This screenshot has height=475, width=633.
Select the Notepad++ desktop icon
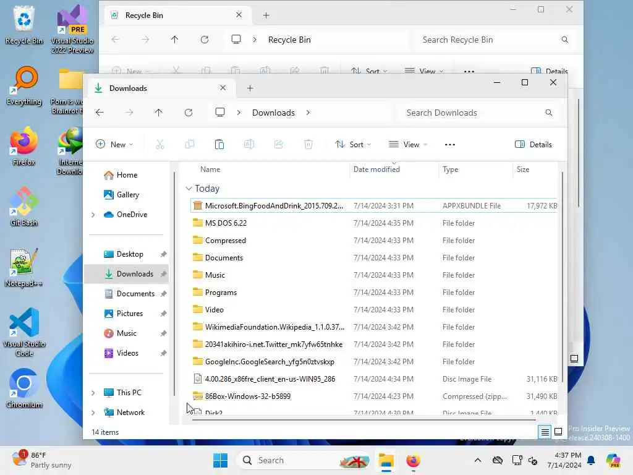pos(24,268)
